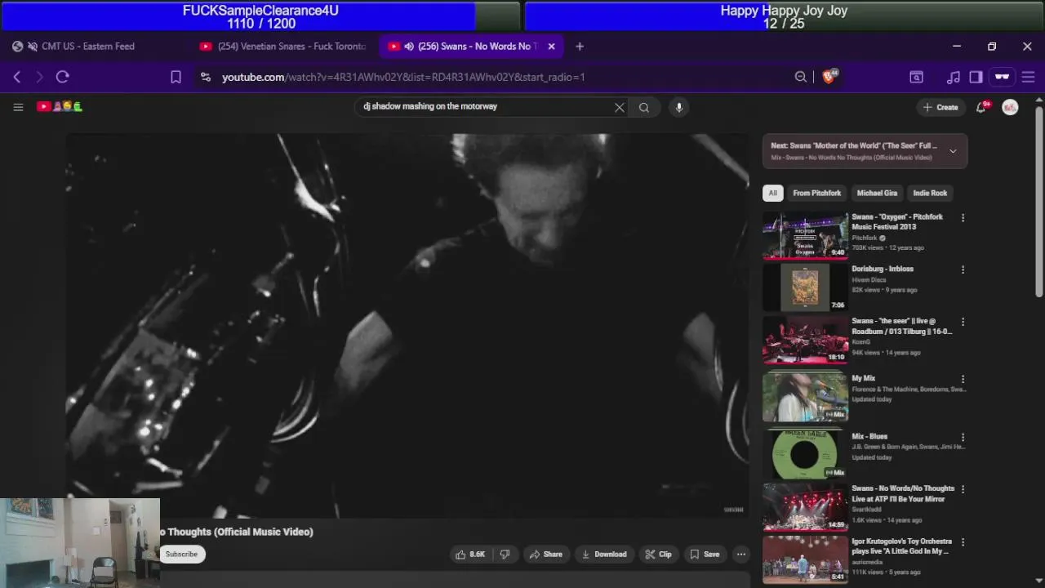Open options for Mix - Blues

coord(963,438)
